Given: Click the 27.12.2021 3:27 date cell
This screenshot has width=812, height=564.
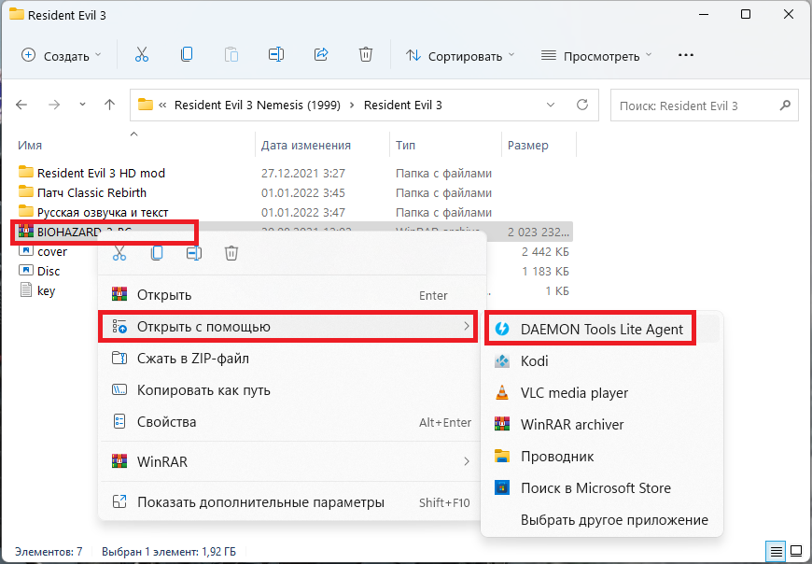Looking at the screenshot, I should (303, 173).
